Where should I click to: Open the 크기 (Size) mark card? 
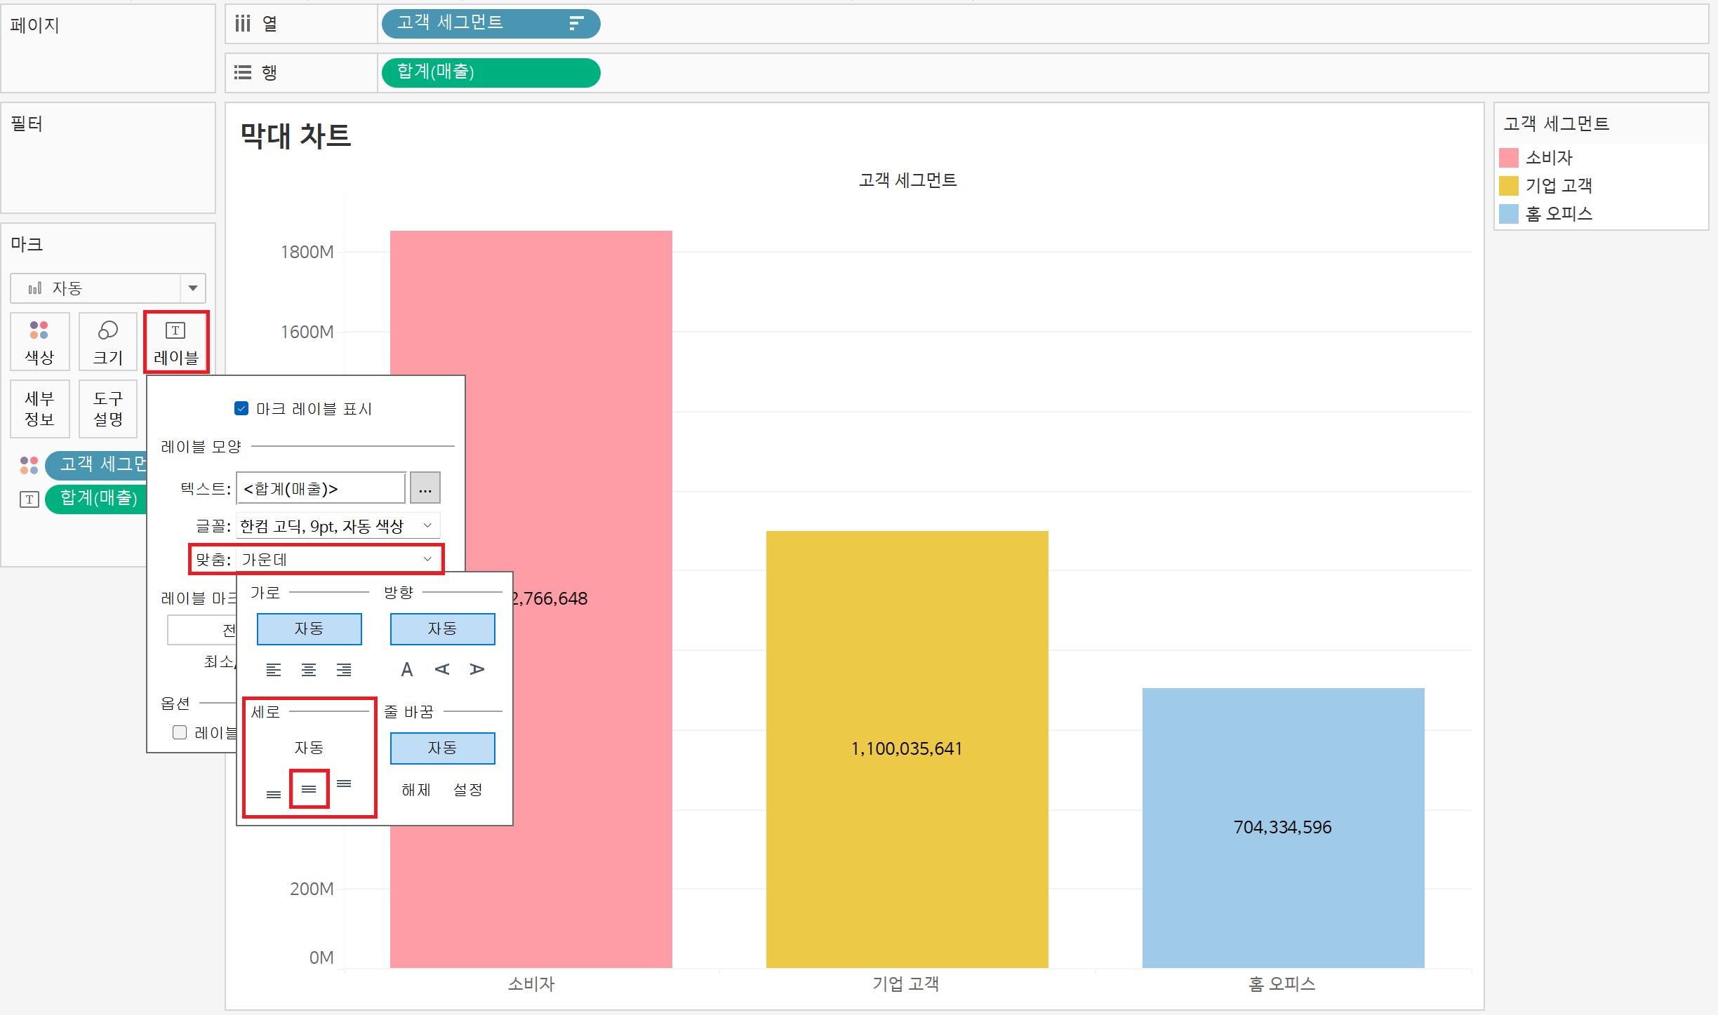[107, 342]
